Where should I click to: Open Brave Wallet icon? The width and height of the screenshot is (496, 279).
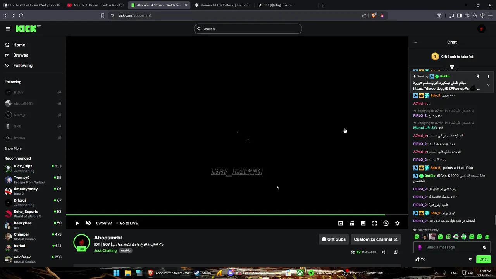point(467,15)
